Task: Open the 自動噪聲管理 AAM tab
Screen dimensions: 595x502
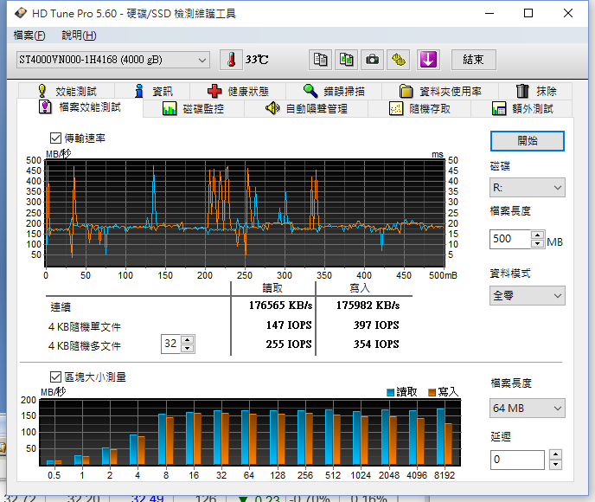Action: 306,109
